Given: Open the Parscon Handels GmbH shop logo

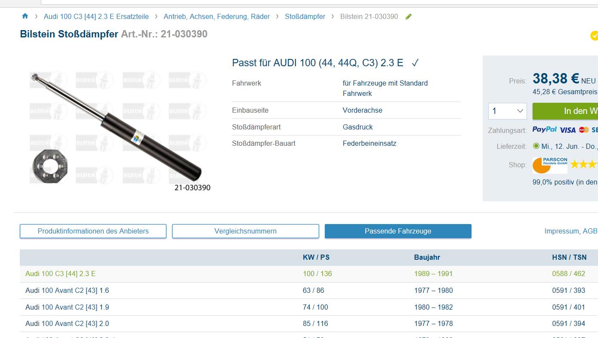Looking at the screenshot, I should click(x=550, y=165).
